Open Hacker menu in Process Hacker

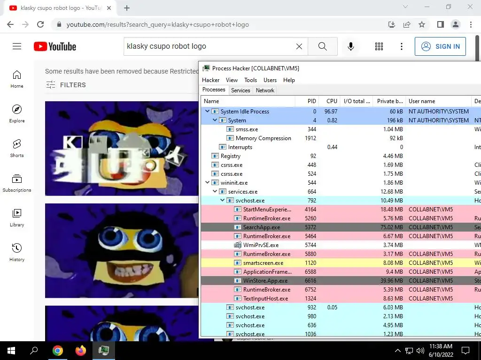[x=211, y=80]
